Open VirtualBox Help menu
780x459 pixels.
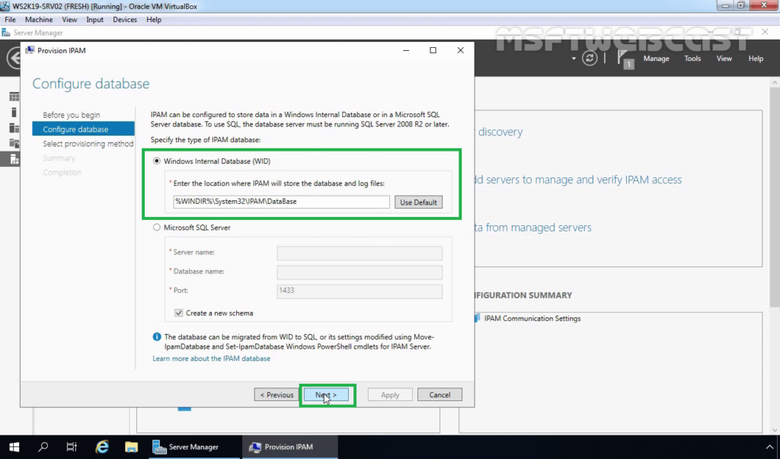click(x=154, y=19)
